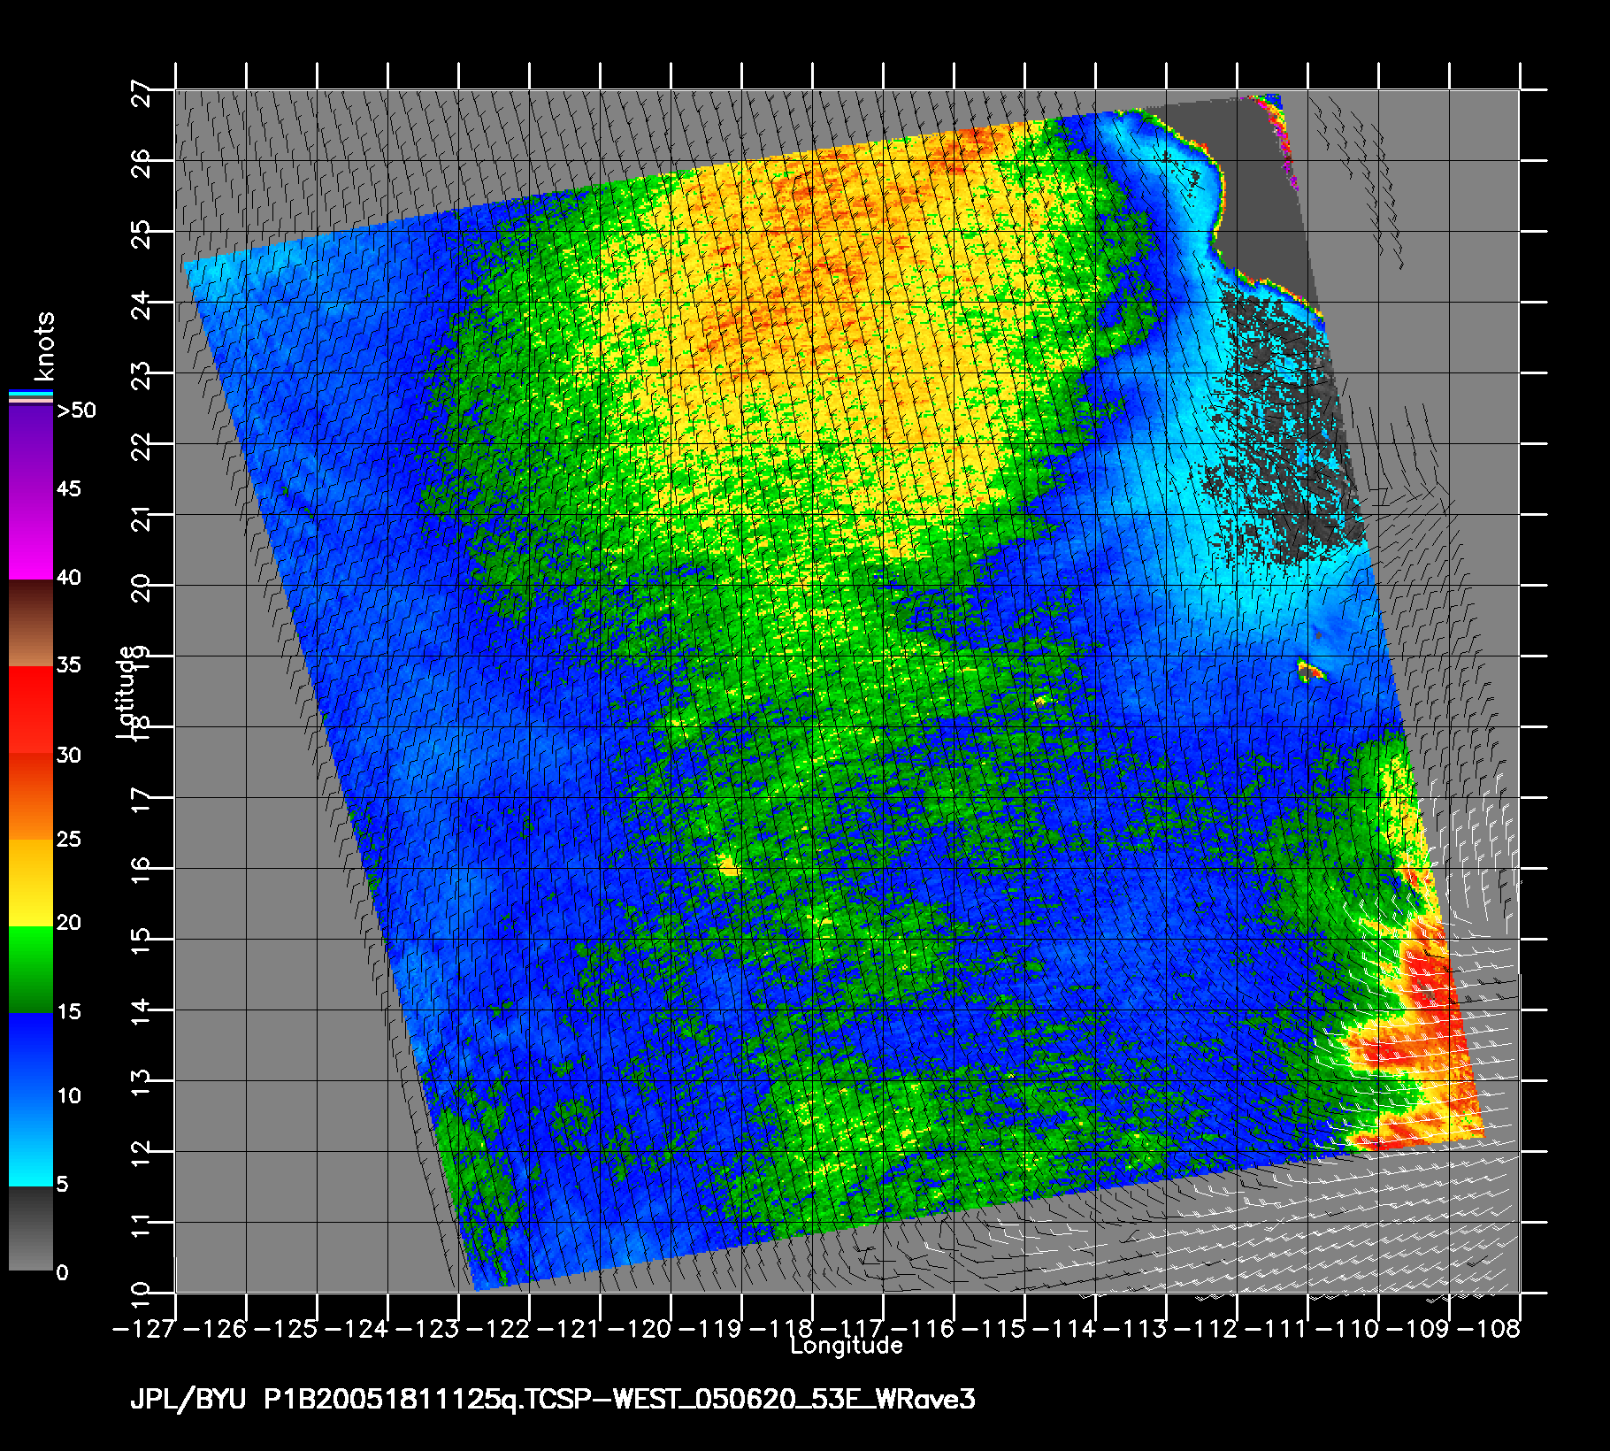Click the '13' latitude tick label

click(142, 1085)
